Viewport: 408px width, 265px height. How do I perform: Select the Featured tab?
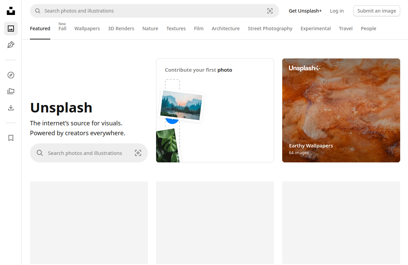pyautogui.click(x=40, y=29)
